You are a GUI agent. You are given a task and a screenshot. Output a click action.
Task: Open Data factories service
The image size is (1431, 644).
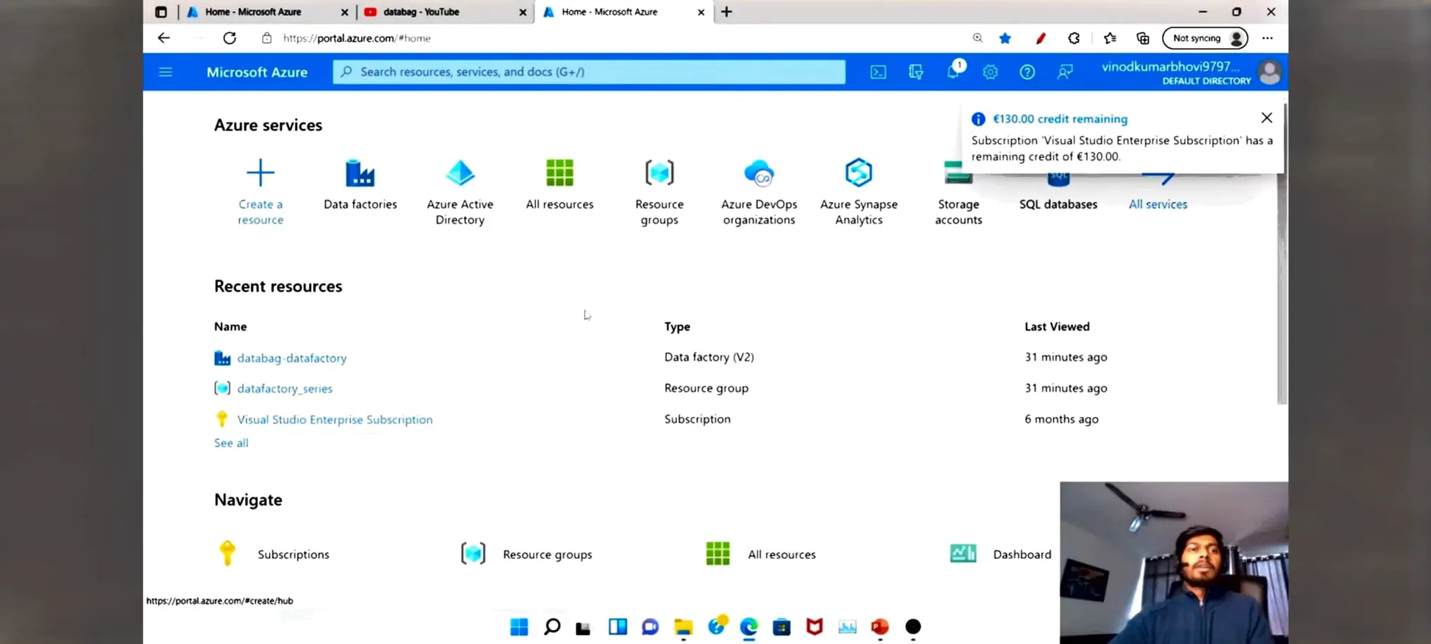[x=360, y=184]
